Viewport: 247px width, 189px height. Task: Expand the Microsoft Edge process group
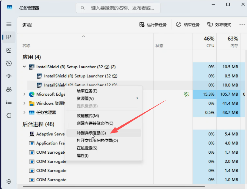pos(24,94)
